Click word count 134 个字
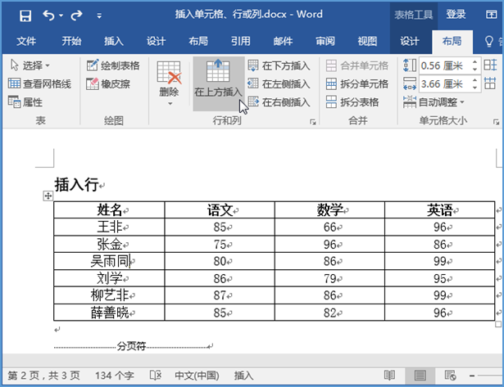Viewport: 504px width, 387px height. click(115, 375)
